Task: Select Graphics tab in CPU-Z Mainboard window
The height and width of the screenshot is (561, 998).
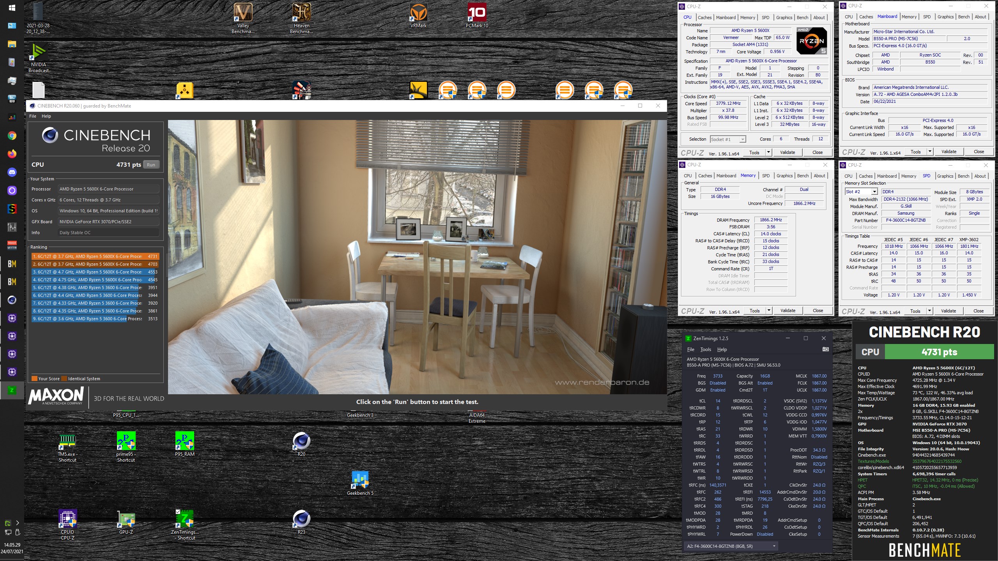Action: coord(945,17)
